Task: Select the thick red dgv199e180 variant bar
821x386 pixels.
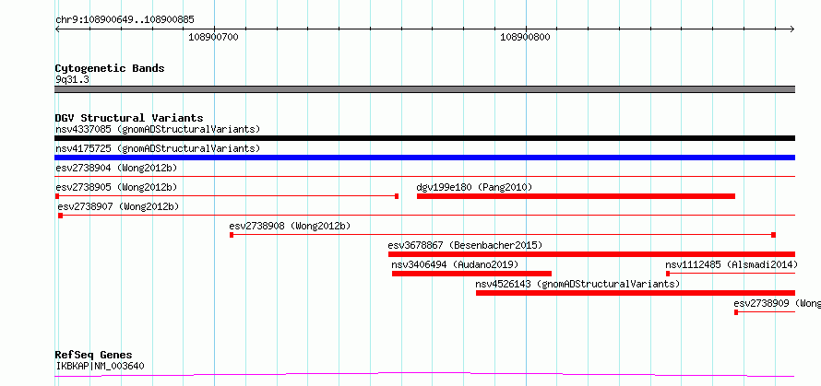Action: pos(576,196)
